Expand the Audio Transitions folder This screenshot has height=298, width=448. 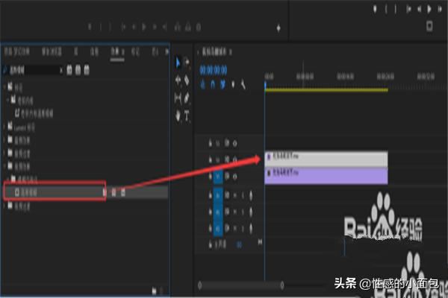(5, 153)
